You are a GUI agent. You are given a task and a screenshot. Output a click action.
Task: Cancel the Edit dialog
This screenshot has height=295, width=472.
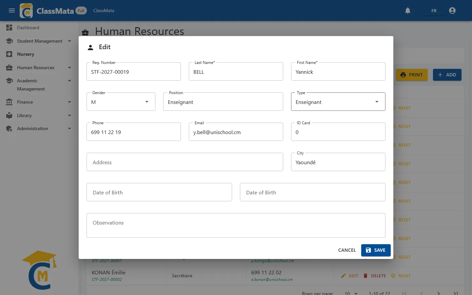[x=347, y=250]
